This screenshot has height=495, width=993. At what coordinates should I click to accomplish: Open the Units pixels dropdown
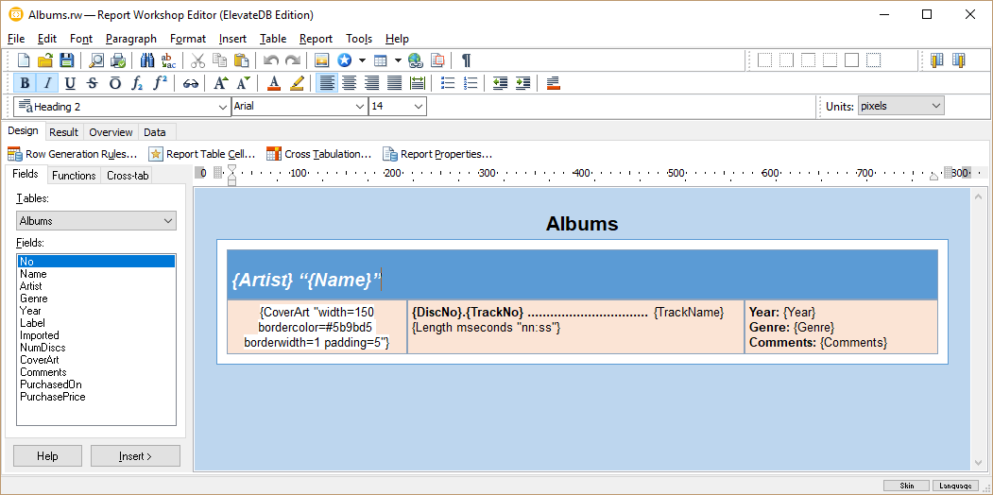click(900, 107)
